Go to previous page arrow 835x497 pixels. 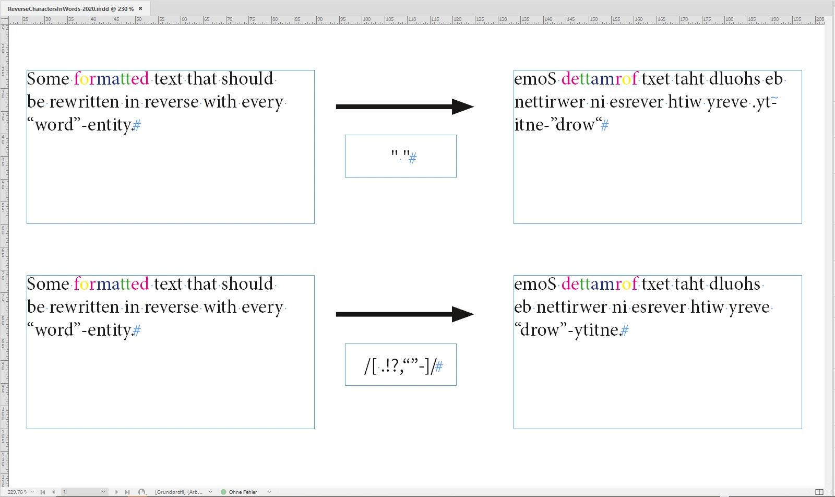(53, 492)
